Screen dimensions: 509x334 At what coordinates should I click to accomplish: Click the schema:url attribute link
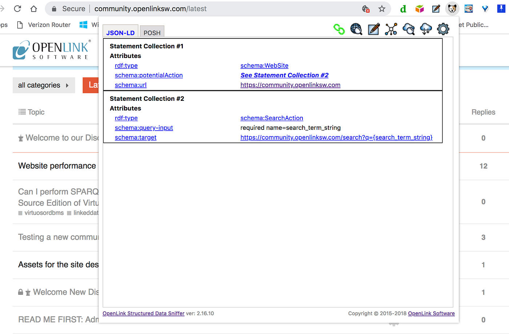tap(131, 85)
